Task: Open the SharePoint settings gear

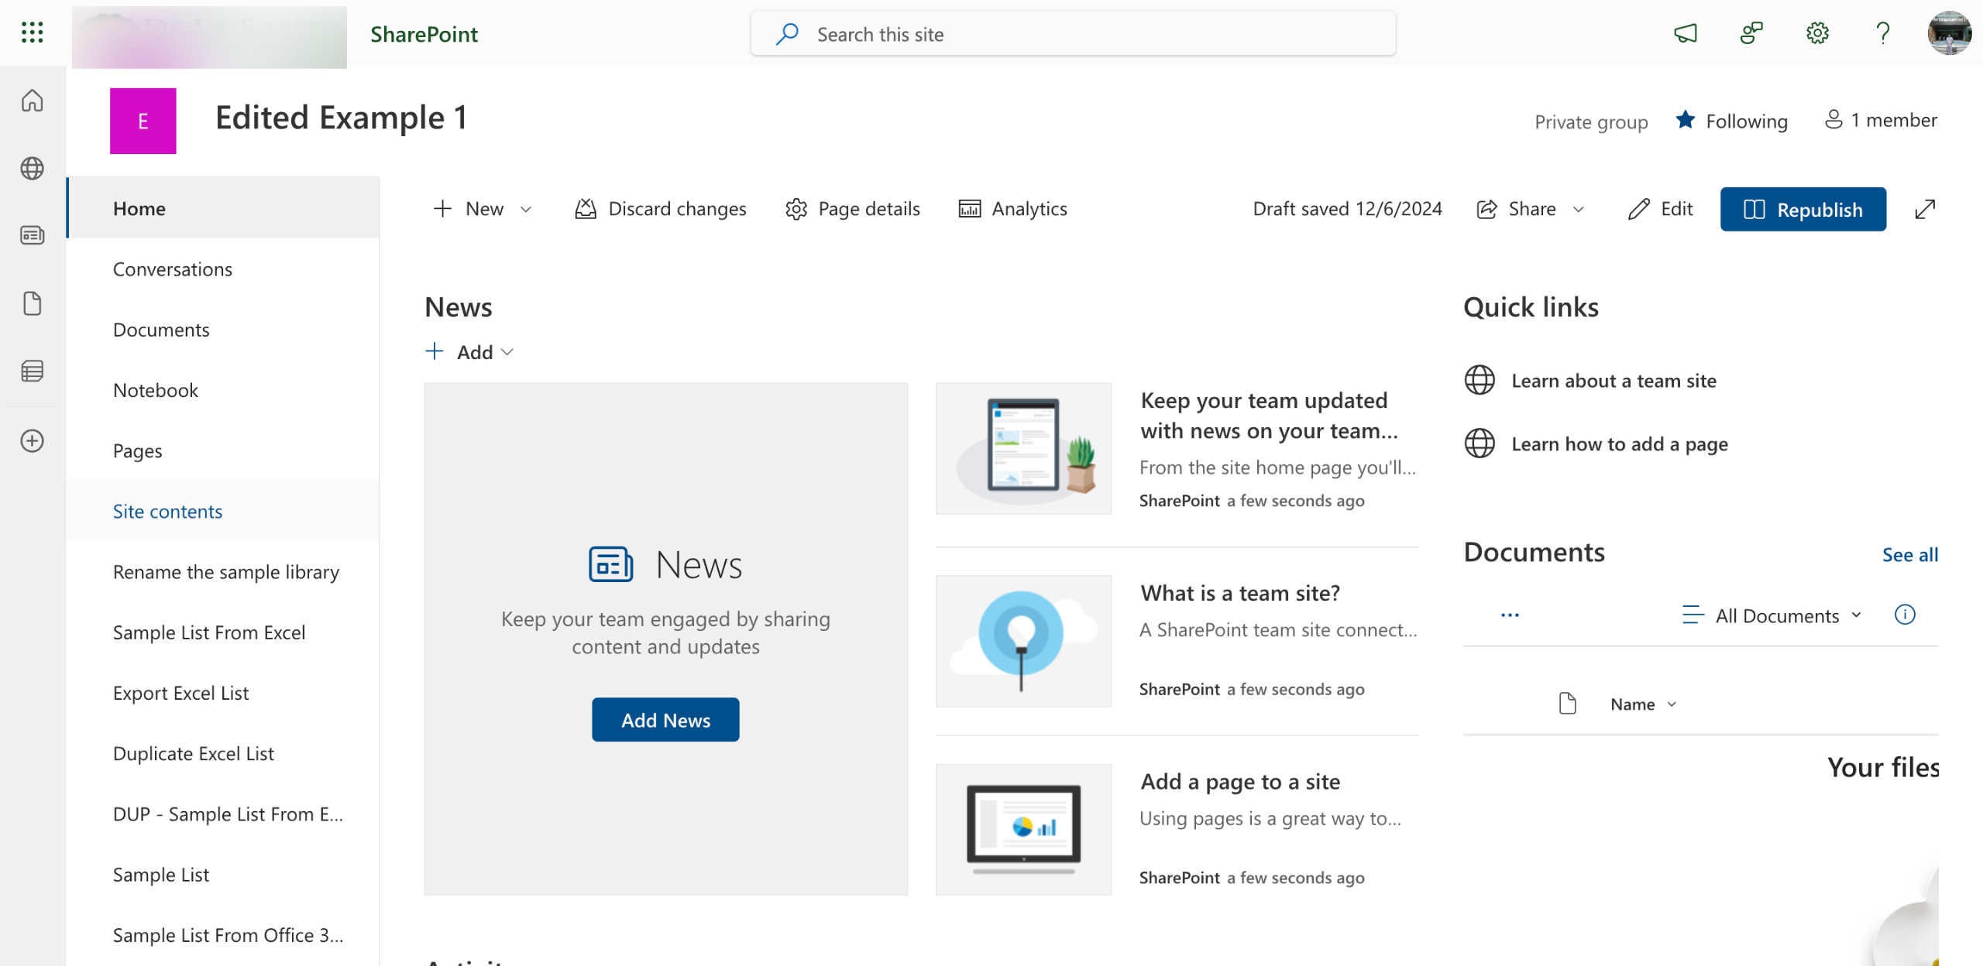Action: coord(1817,33)
